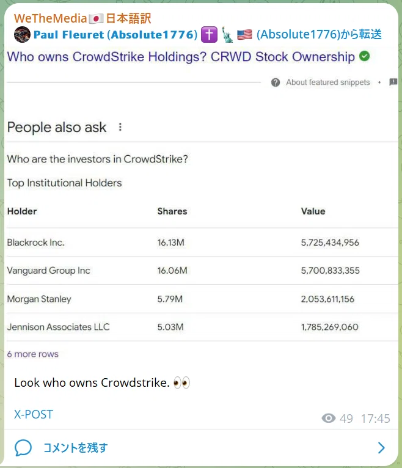Image resolution: width=402 pixels, height=468 pixels.
Task: Click the Japan flag emoji in the channel name
Action: (x=96, y=19)
